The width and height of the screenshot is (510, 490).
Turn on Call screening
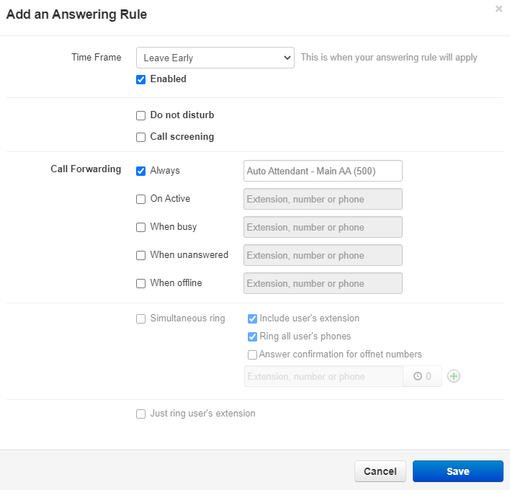click(x=141, y=137)
